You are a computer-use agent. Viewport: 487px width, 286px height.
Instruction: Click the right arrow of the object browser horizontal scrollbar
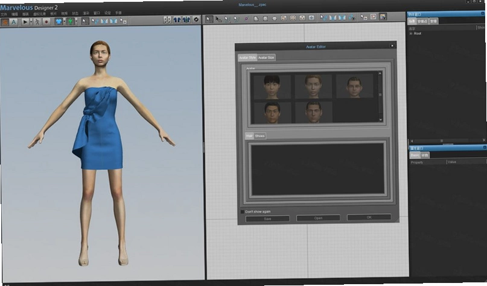[x=483, y=140]
